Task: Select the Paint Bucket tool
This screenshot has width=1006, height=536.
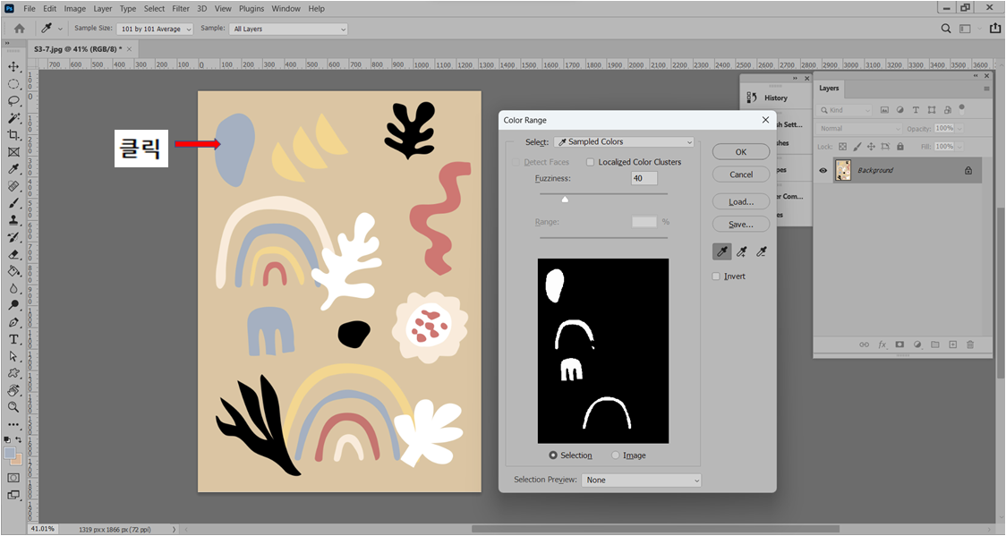Action: tap(13, 271)
